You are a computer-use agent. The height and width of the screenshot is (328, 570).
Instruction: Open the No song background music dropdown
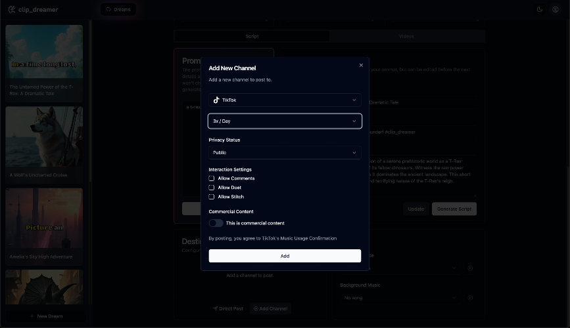(x=400, y=298)
